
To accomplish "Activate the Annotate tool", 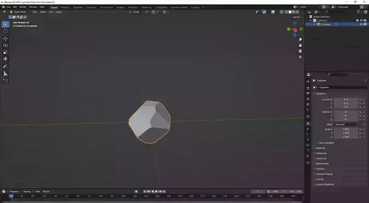I will point(5,67).
